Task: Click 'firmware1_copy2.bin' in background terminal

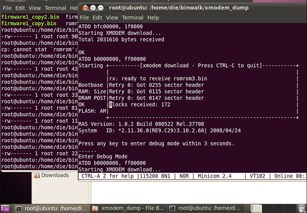Action: pyautogui.click(x=30, y=17)
